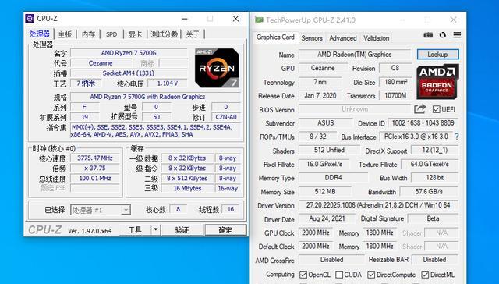The image size is (499, 284).
Task: Open the Advanced tab in GPU-Z
Action: coord(343,38)
